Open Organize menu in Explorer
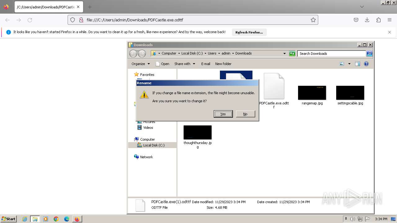The image size is (397, 223). (141, 64)
